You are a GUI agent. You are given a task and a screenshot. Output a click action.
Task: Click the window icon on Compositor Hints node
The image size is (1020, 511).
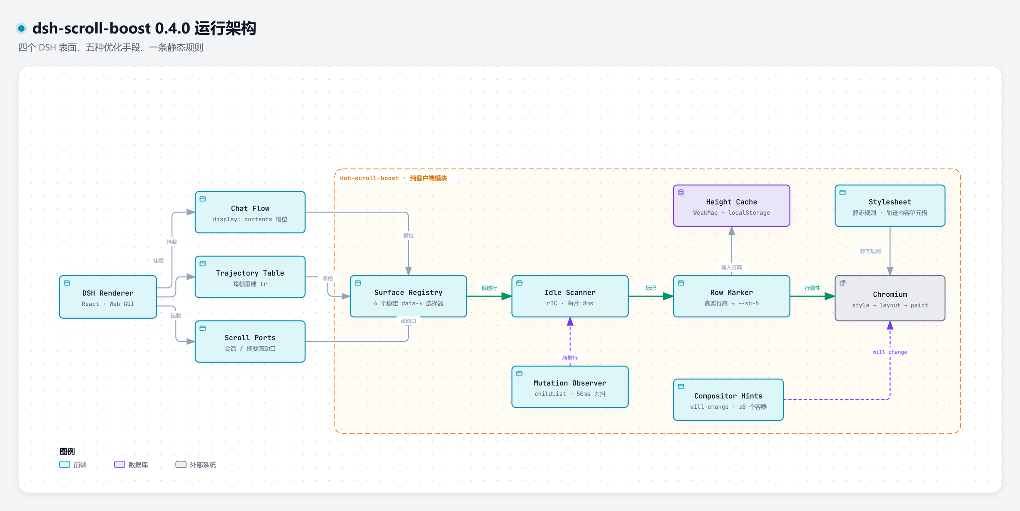coord(681,386)
